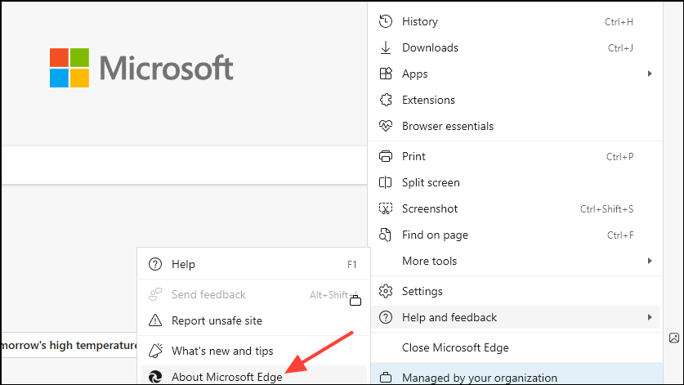Expand the Apps submenu arrow
This screenshot has width=684, height=385.
tap(650, 74)
